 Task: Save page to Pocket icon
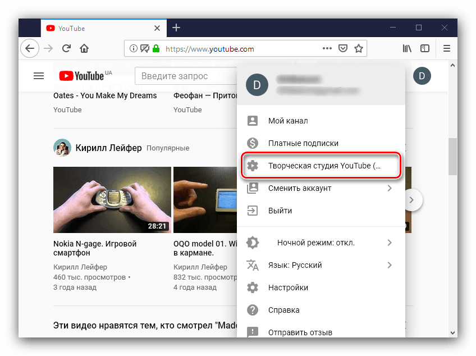pos(343,48)
